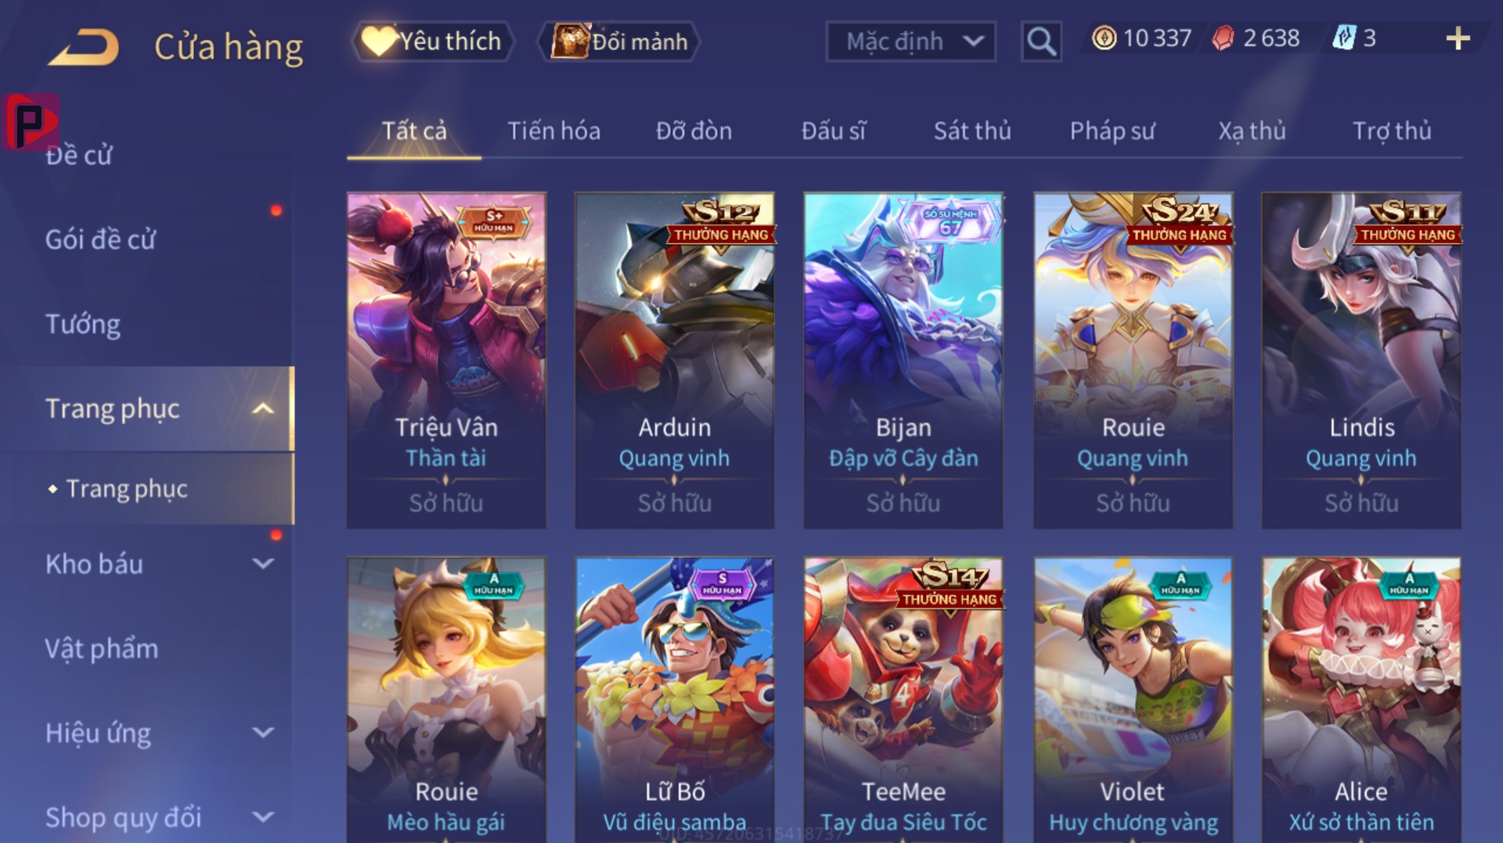
Task: Click the blue voucher ticket icon
Action: pyautogui.click(x=1344, y=38)
